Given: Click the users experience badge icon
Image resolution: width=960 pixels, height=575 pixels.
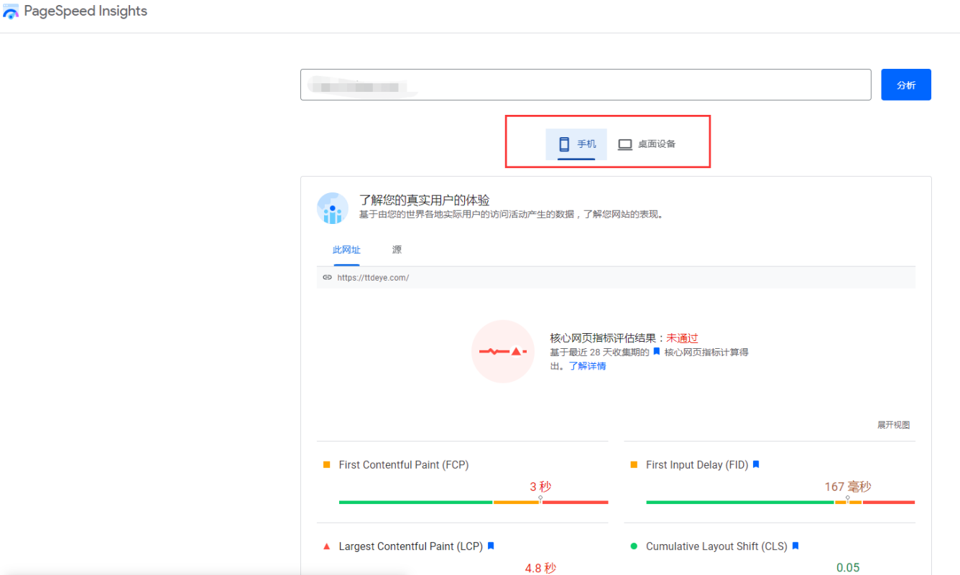Looking at the screenshot, I should [x=332, y=208].
